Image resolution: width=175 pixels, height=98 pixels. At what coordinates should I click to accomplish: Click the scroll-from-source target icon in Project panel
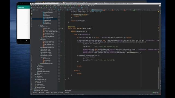49,10
